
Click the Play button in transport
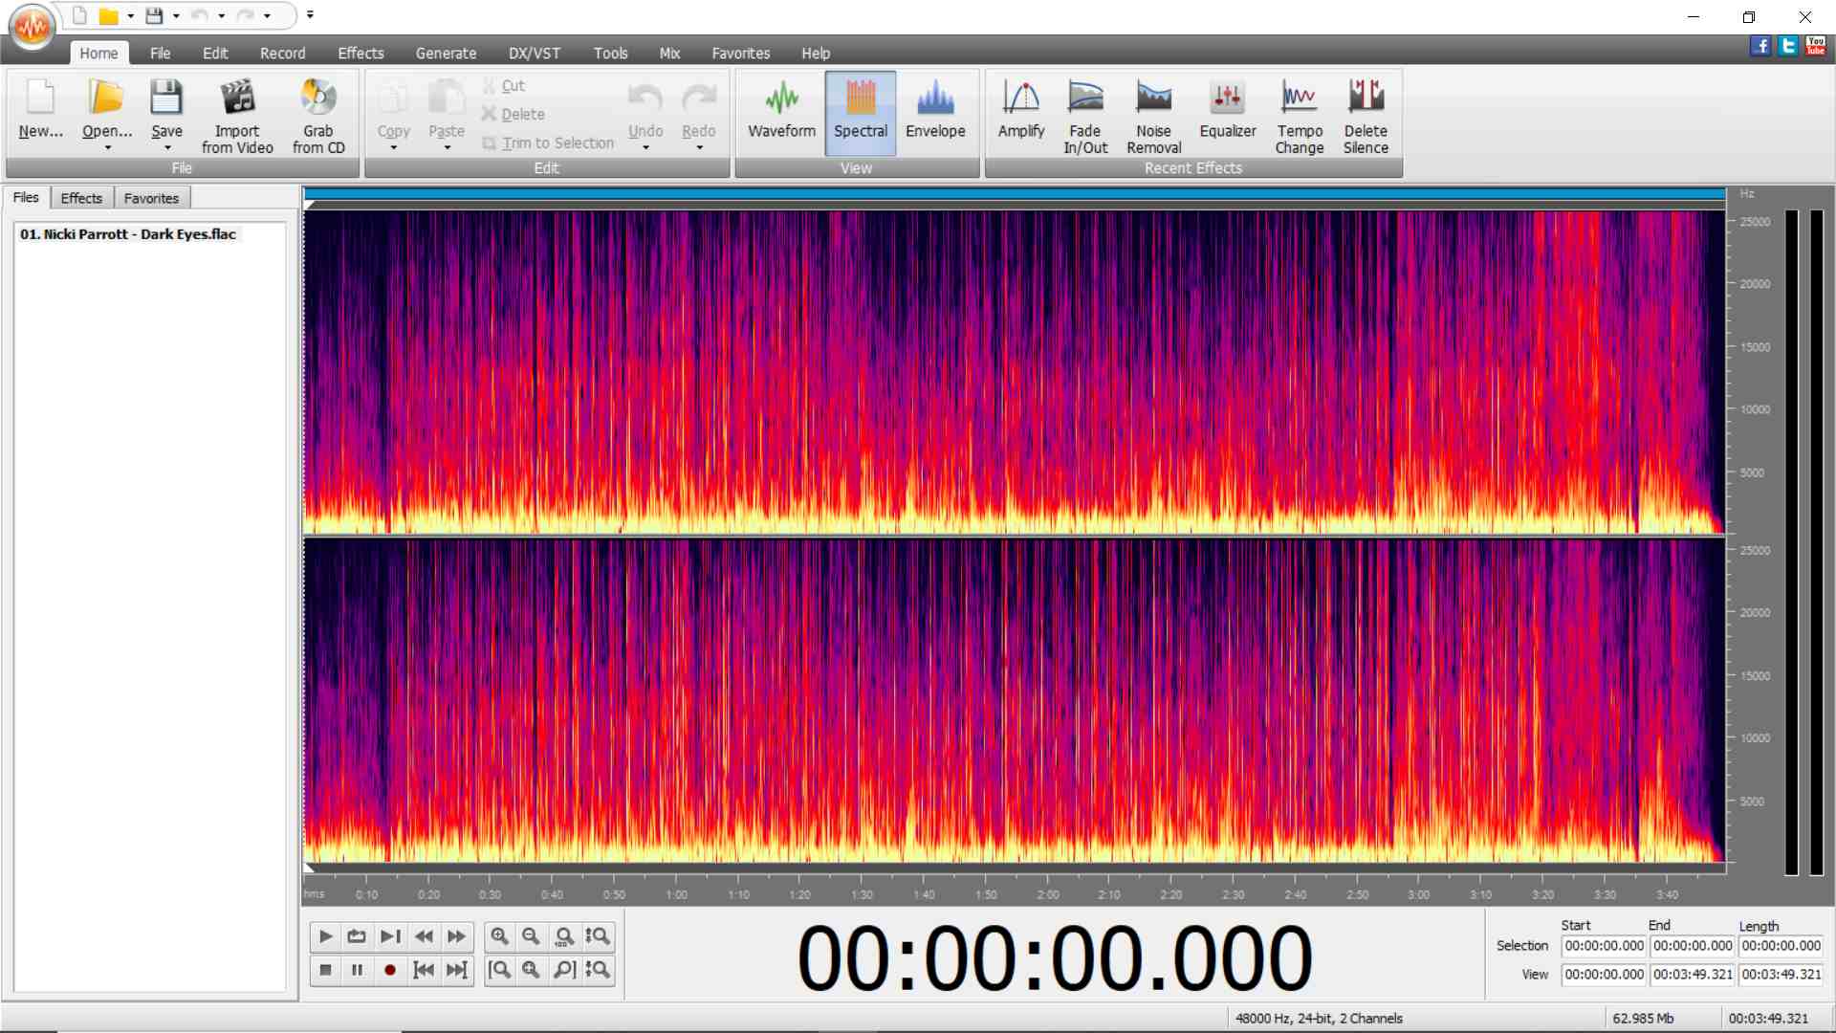tap(325, 936)
